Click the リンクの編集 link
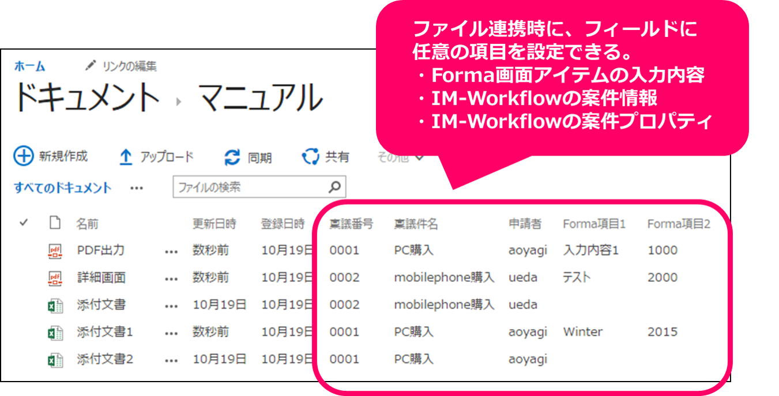Image resolution: width=779 pixels, height=396 pixels. [x=130, y=66]
